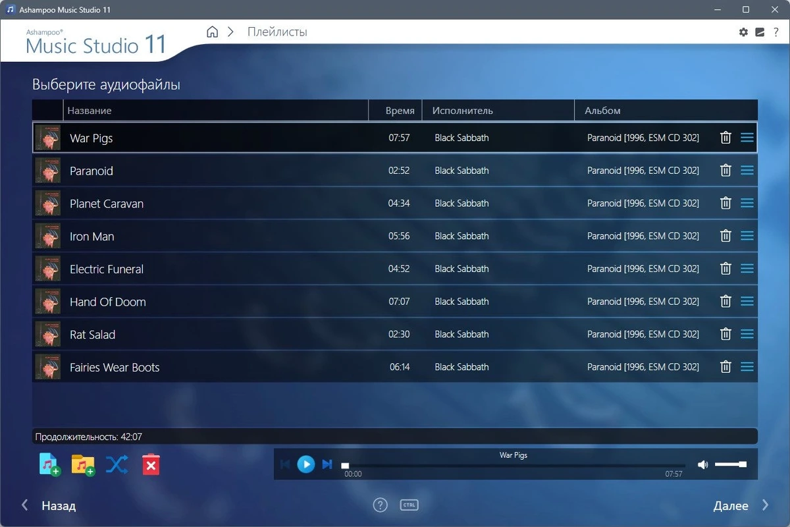Click the reorder handle for Planet Caravan
790x527 pixels.
[747, 203]
